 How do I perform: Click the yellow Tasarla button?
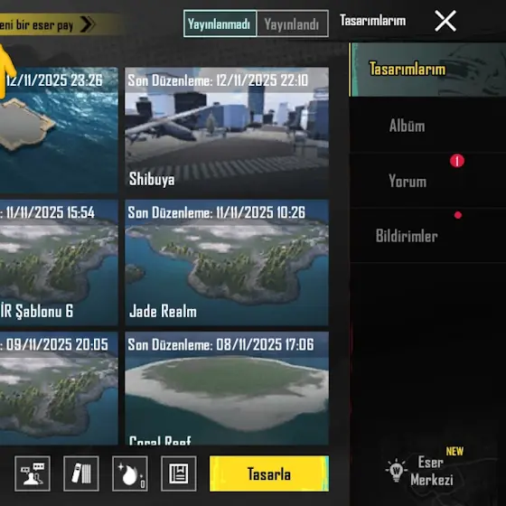coord(269,473)
